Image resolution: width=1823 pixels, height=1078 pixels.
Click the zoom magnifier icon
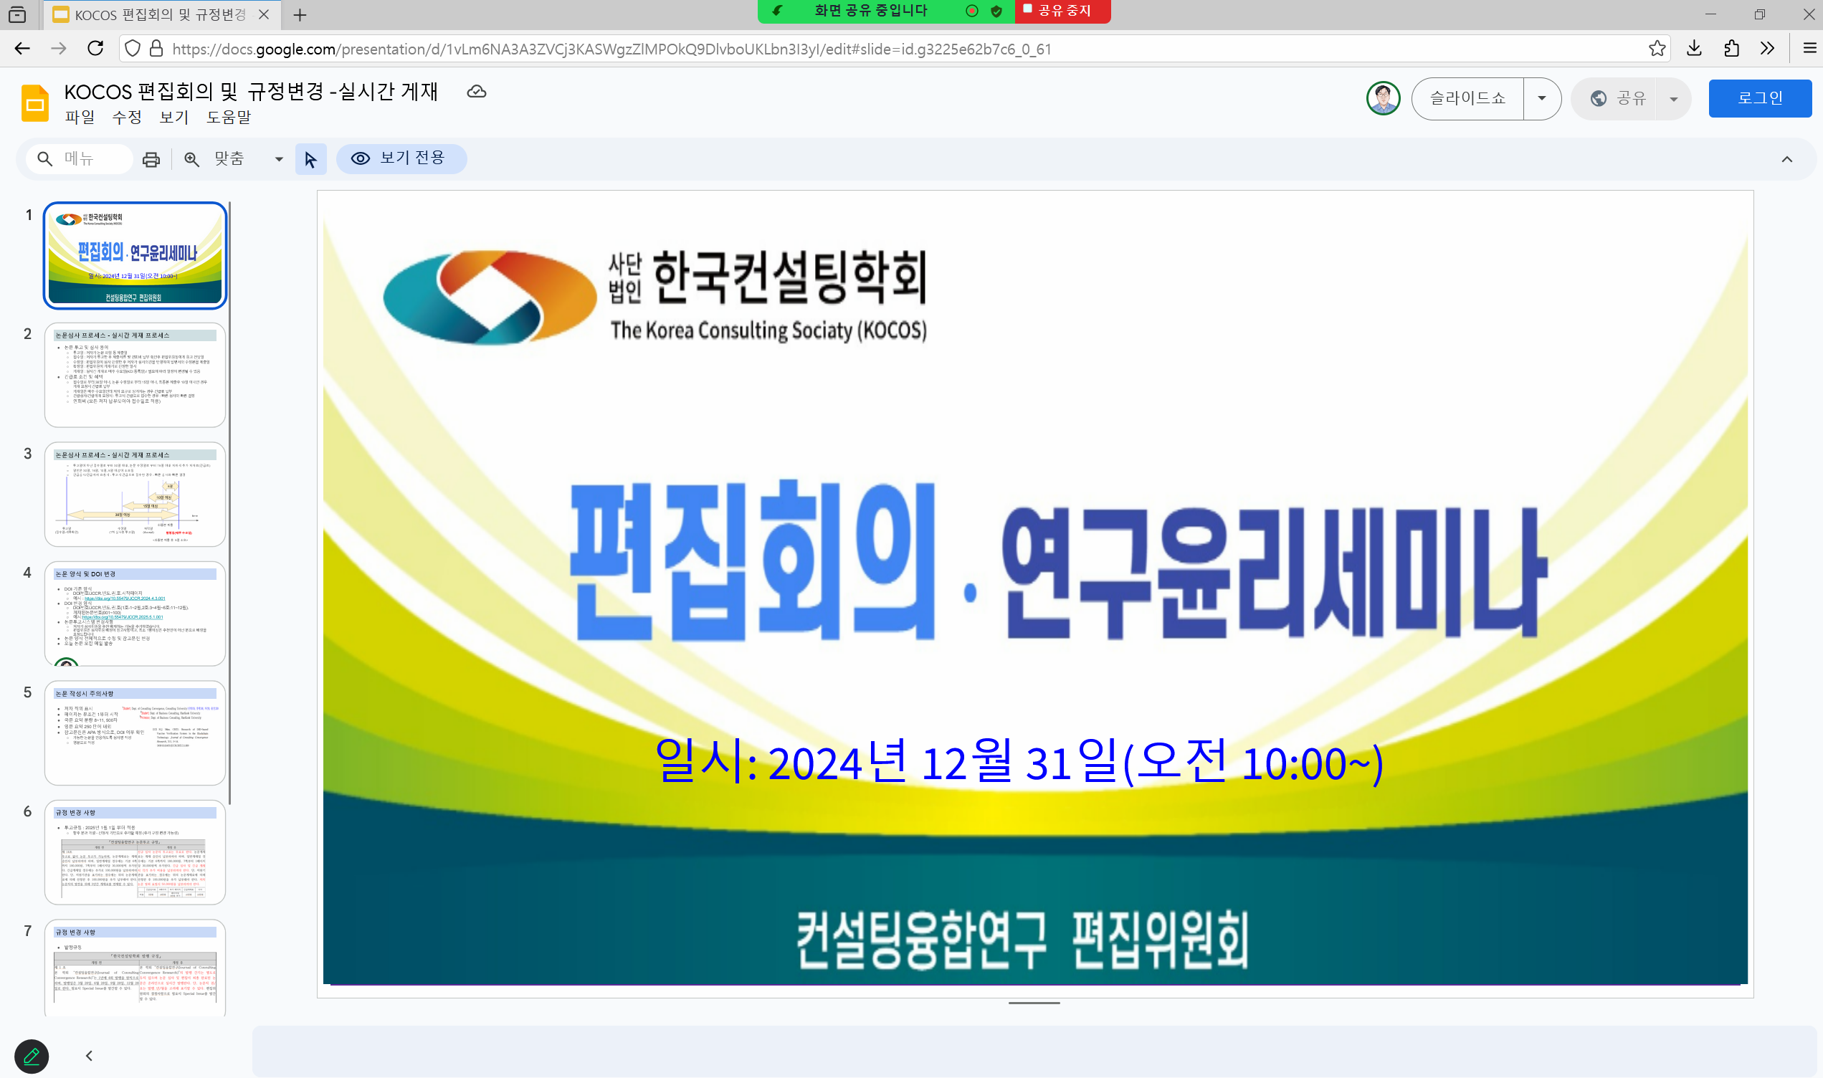tap(191, 159)
